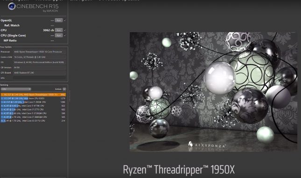
Task: Click the 3062 cb CPU score
Action: point(49,30)
